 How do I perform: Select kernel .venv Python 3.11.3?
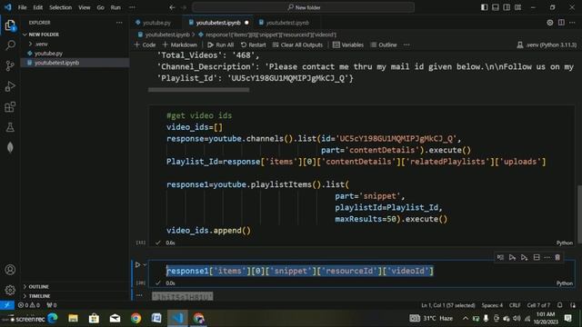coord(547,45)
